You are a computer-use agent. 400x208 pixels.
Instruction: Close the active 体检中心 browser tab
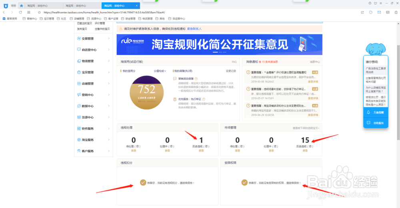[136, 6]
